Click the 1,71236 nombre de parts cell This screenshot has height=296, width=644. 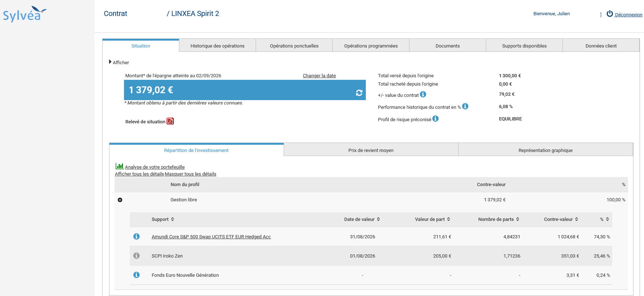point(512,256)
